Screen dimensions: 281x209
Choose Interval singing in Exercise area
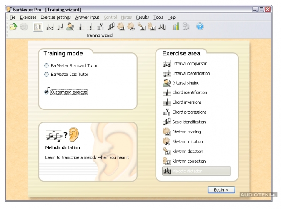pyautogui.click(x=181, y=83)
